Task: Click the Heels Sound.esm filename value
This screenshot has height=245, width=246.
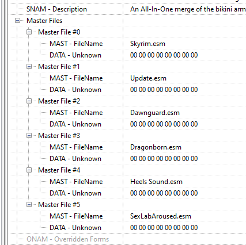Action: pyautogui.click(x=156, y=182)
